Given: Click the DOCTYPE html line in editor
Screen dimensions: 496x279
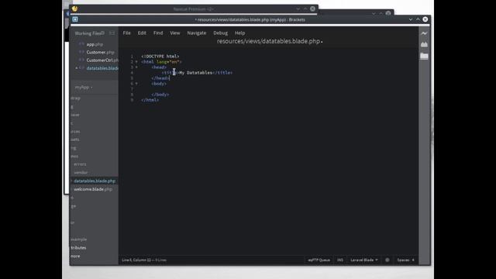Looking at the screenshot, I should coord(160,57).
